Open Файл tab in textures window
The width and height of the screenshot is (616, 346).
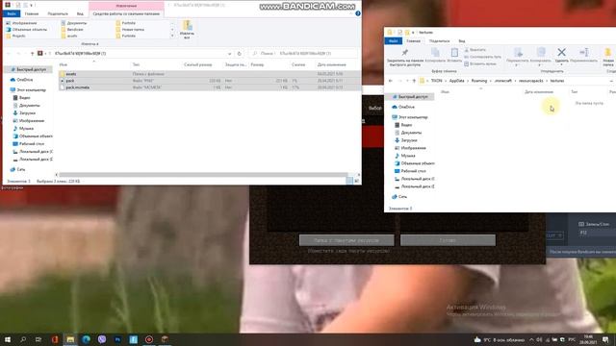pos(394,40)
